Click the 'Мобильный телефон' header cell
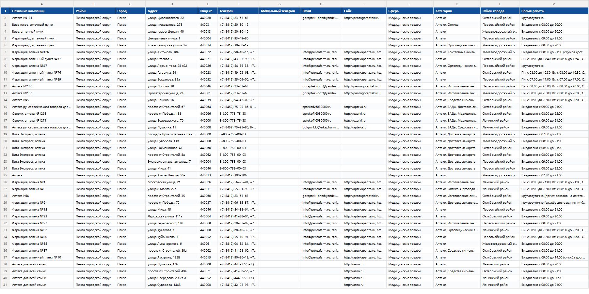589x294 pixels. point(279,11)
